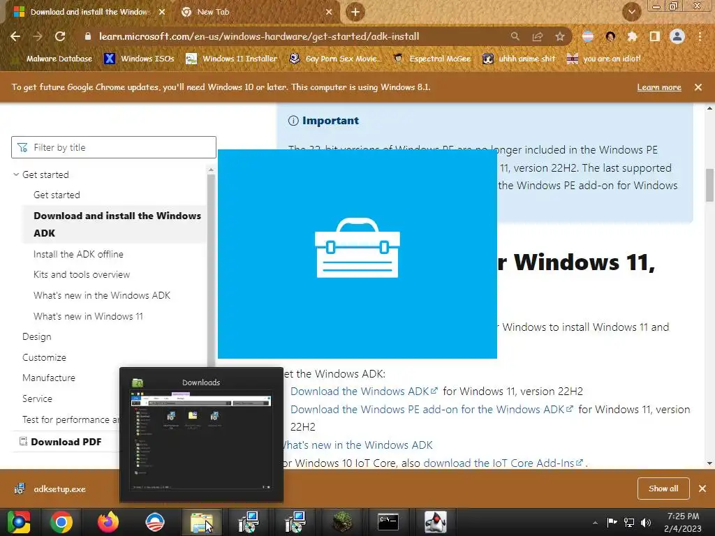This screenshot has height=536, width=715.
Task: Select Get started child item in sidebar
Action: click(57, 195)
